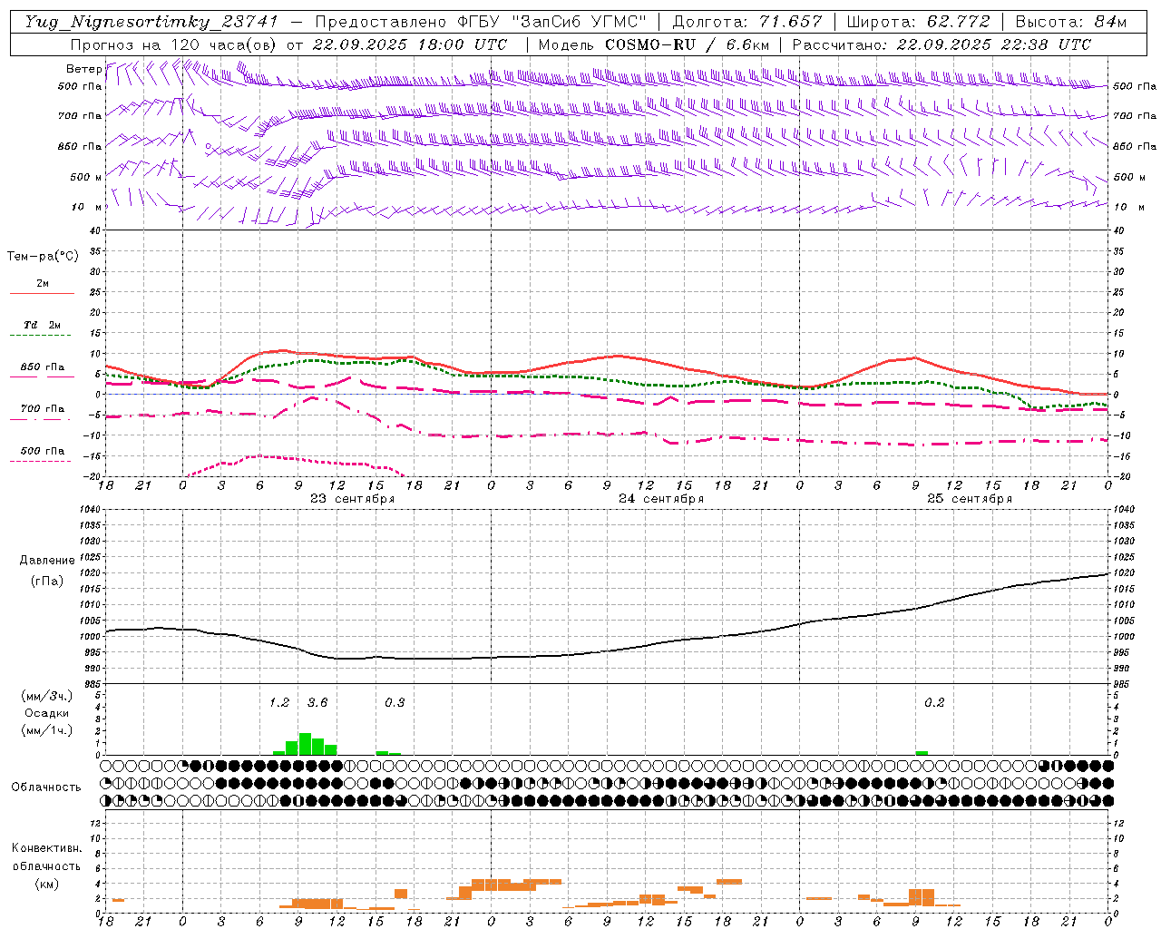Click the 850 гПа temperature legend label
The height and width of the screenshot is (929, 1161).
tap(43, 367)
